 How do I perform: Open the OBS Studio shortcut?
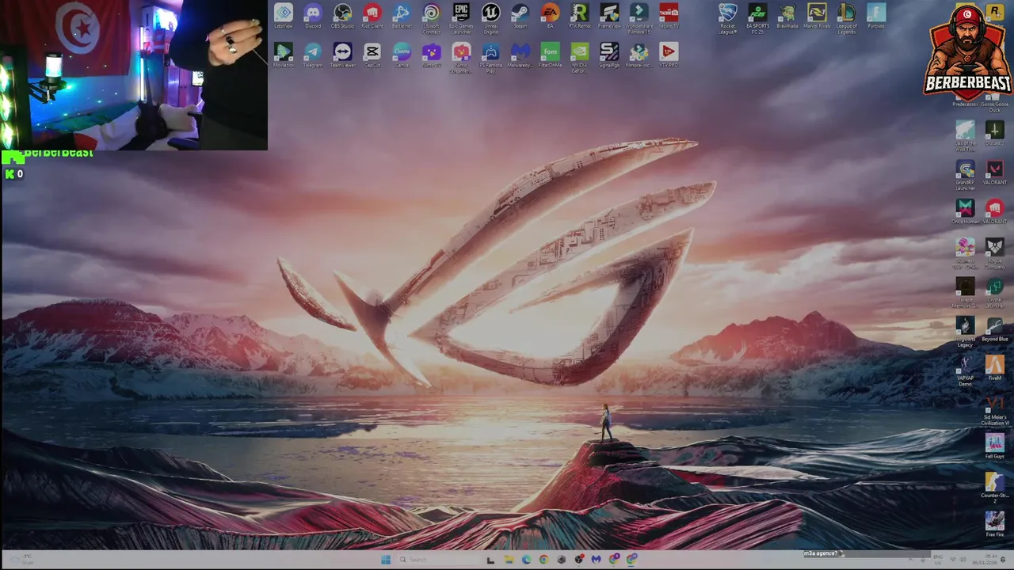342,17
